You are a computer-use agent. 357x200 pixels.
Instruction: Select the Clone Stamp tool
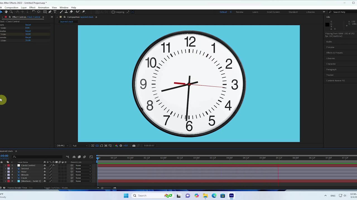coord(66,12)
